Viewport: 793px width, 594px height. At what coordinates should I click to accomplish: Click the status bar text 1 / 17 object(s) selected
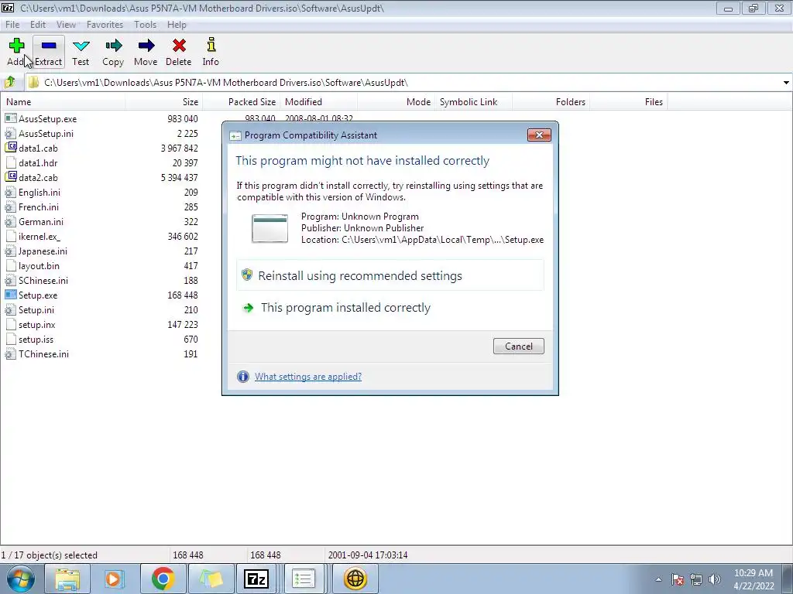49,555
